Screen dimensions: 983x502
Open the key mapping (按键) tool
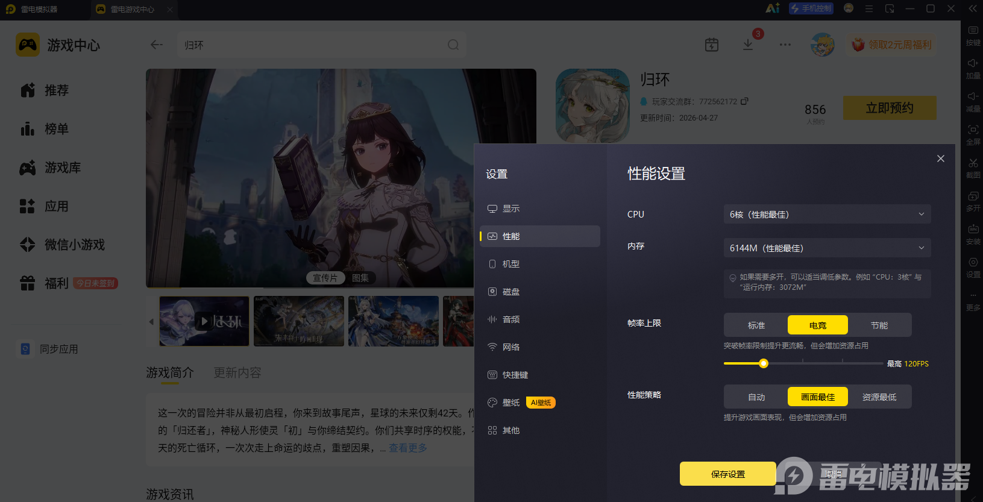[973, 35]
